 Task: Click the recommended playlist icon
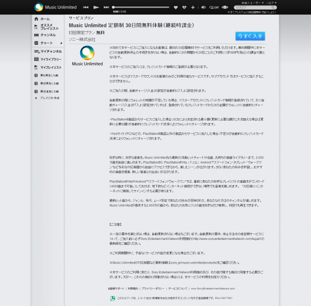point(36,27)
